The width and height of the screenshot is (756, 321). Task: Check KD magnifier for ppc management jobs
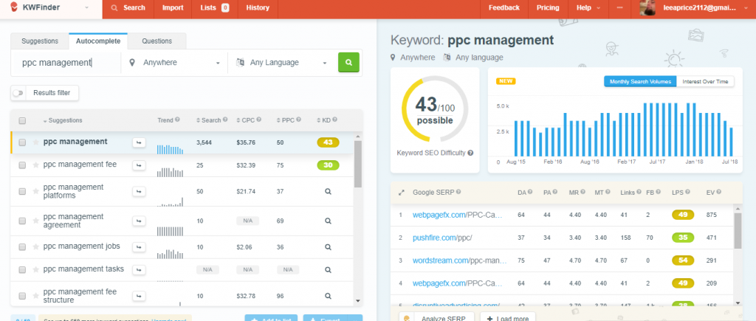pyautogui.click(x=328, y=246)
